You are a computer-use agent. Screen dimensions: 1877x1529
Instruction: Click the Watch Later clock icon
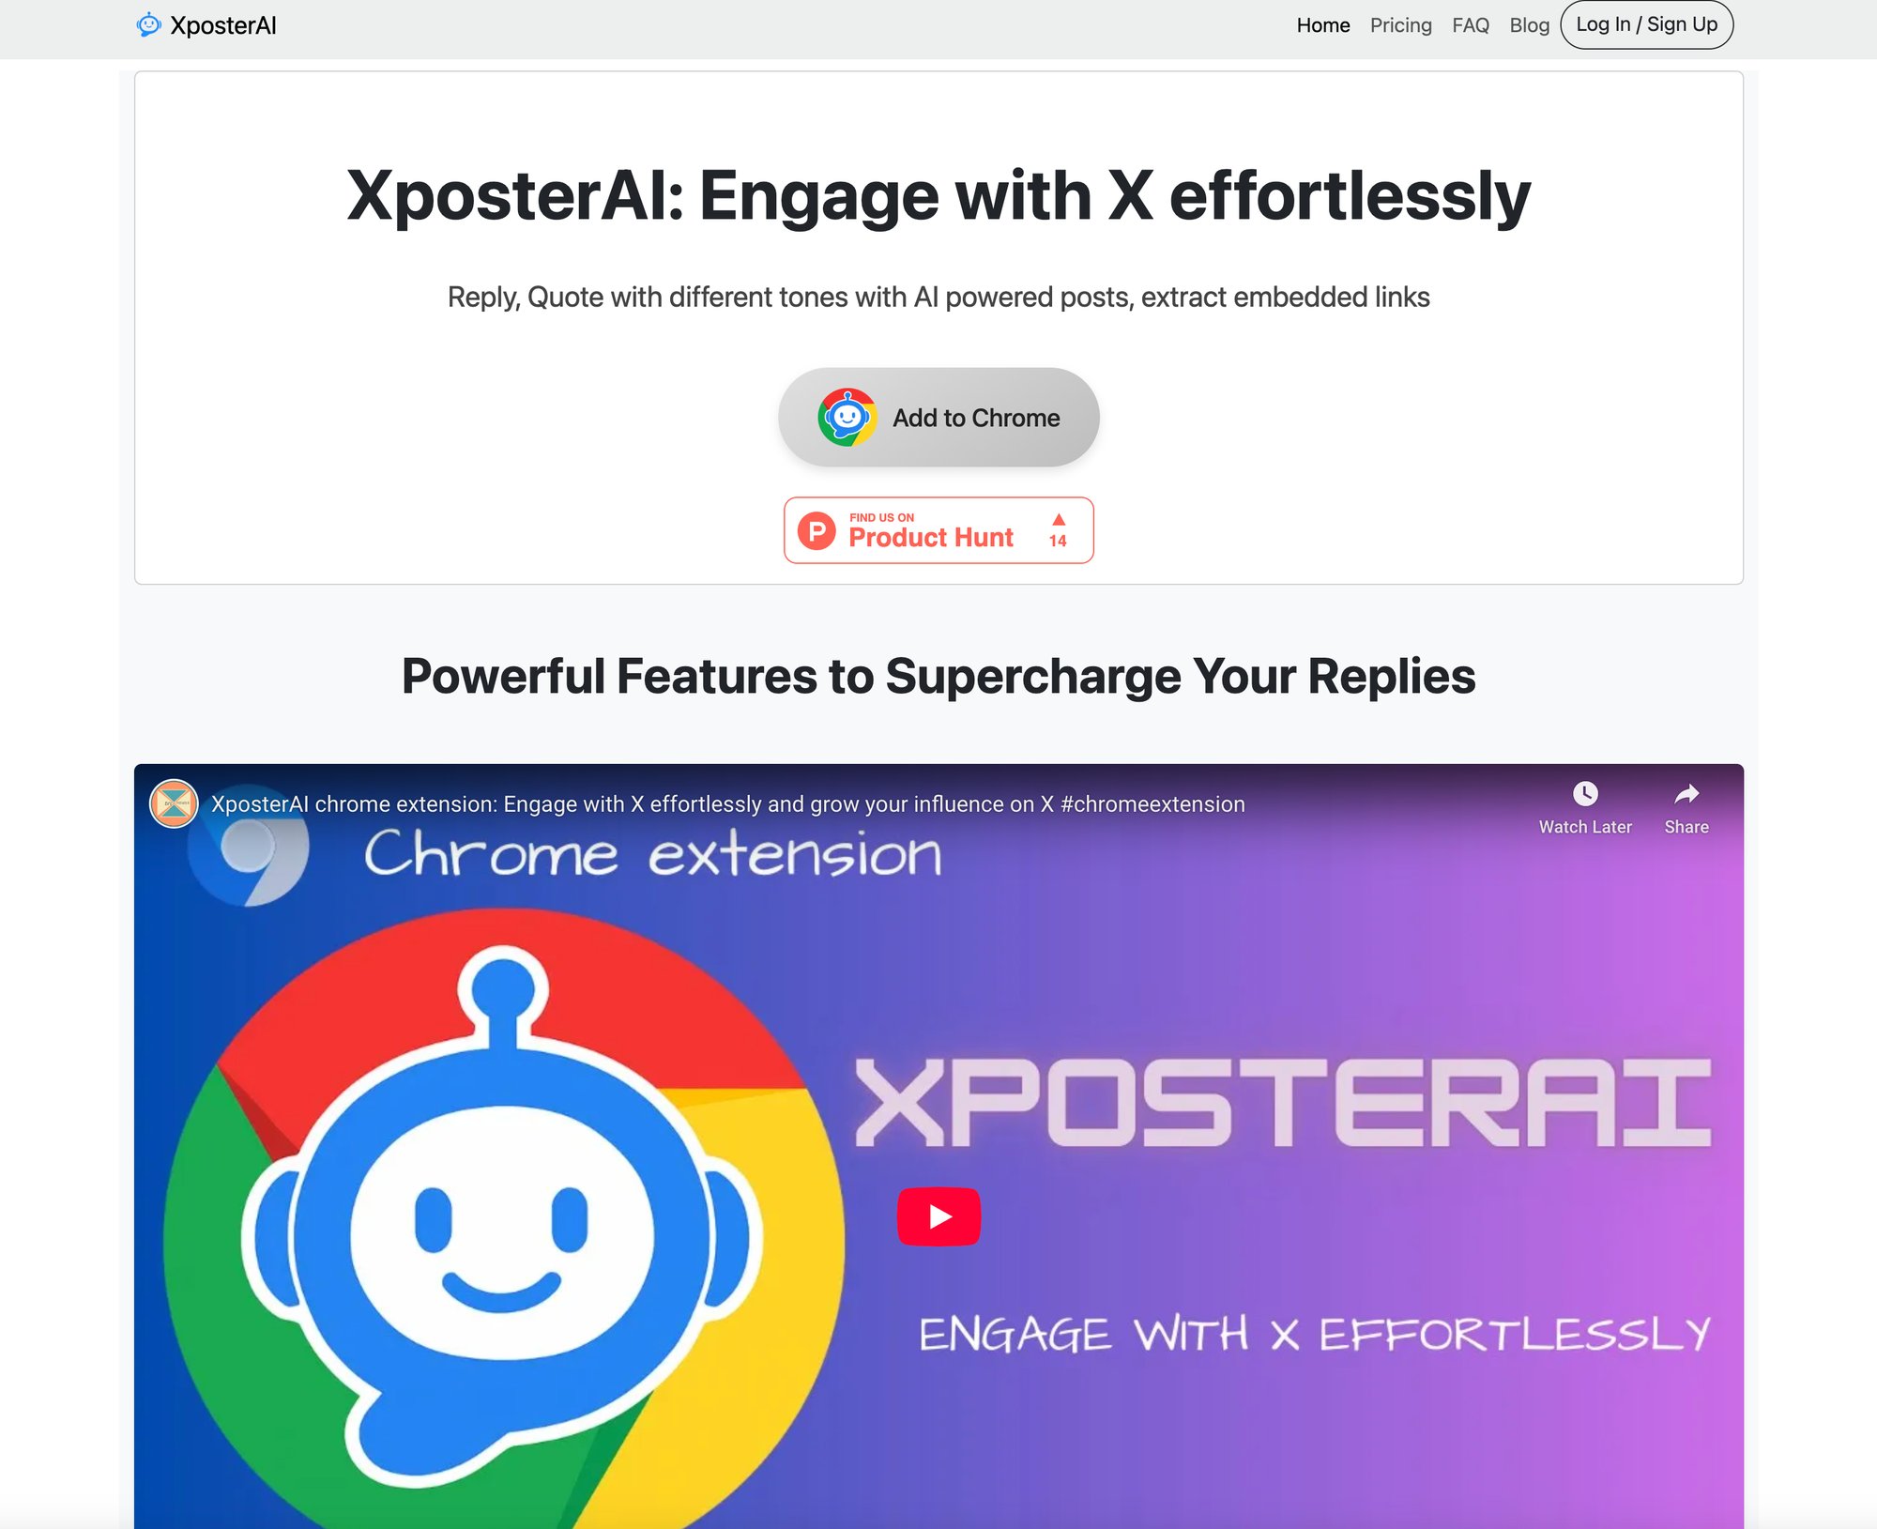(1585, 794)
